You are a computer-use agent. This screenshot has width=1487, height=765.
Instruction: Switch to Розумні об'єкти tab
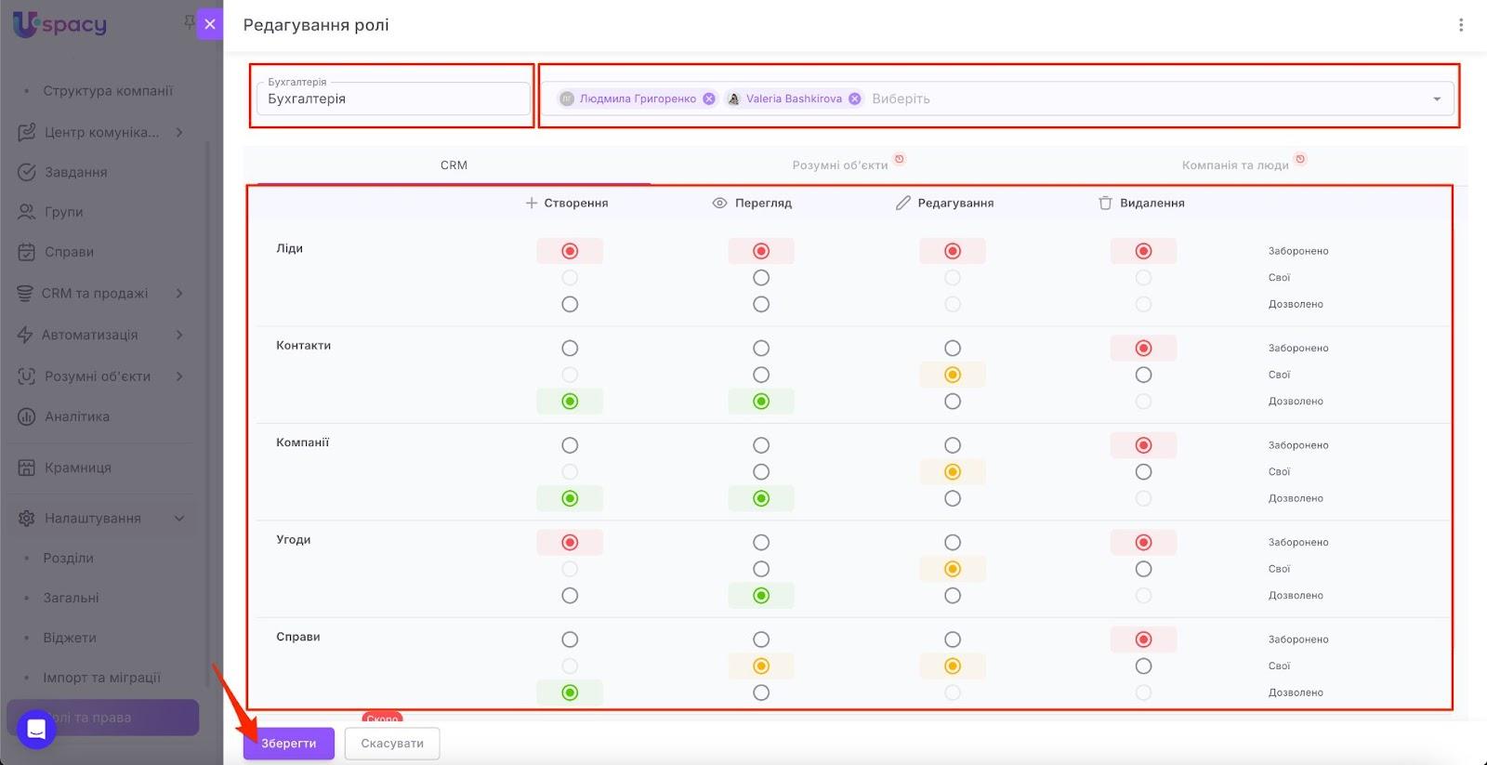click(839, 165)
